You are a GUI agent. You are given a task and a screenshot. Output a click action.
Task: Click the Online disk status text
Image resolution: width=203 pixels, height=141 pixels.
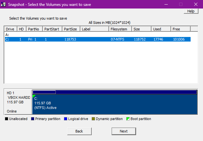(x=12, y=111)
